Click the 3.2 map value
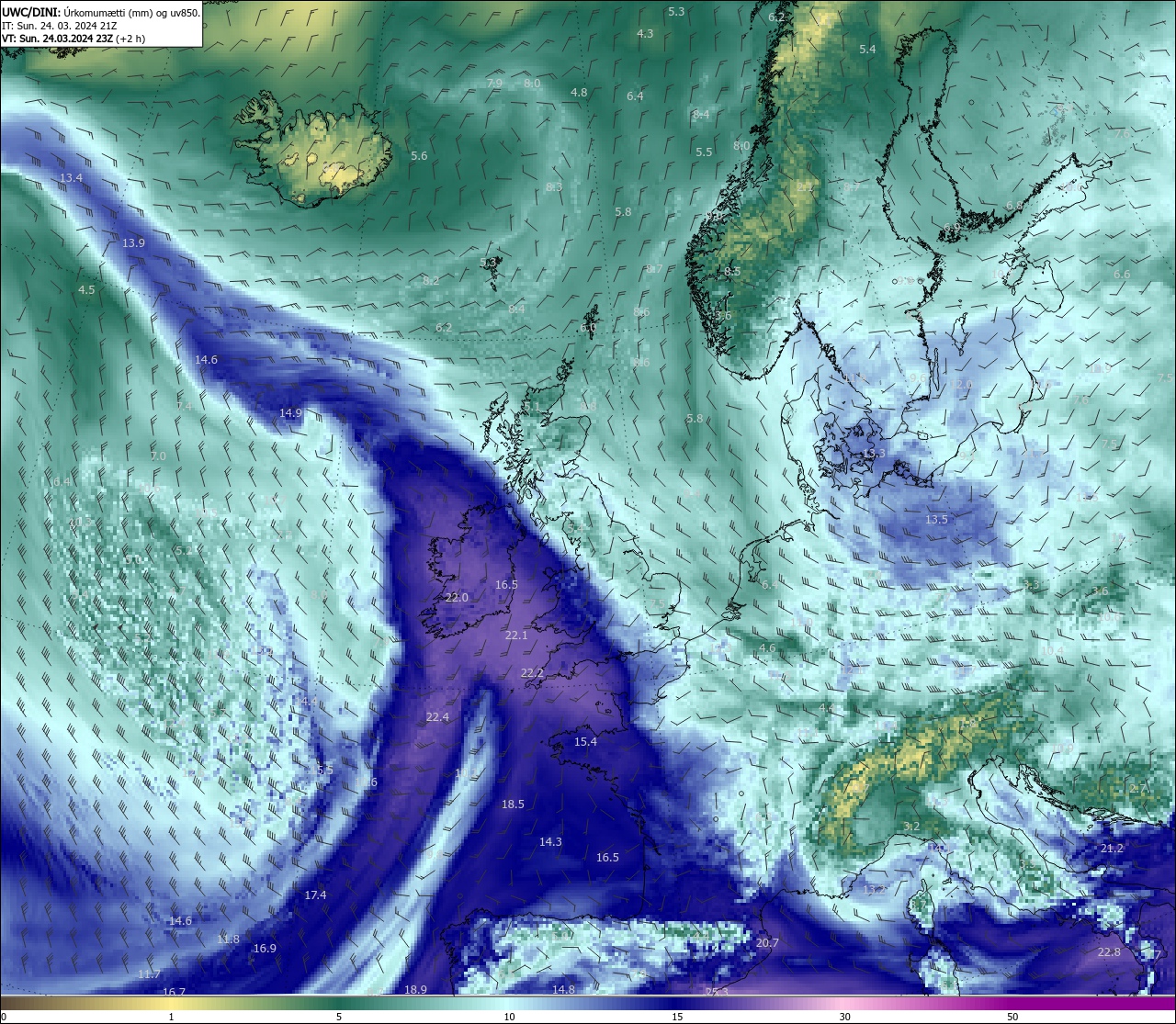1176x1024 pixels. [x=911, y=827]
